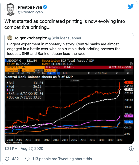Click the SNB red legend swatch

[8, 94]
